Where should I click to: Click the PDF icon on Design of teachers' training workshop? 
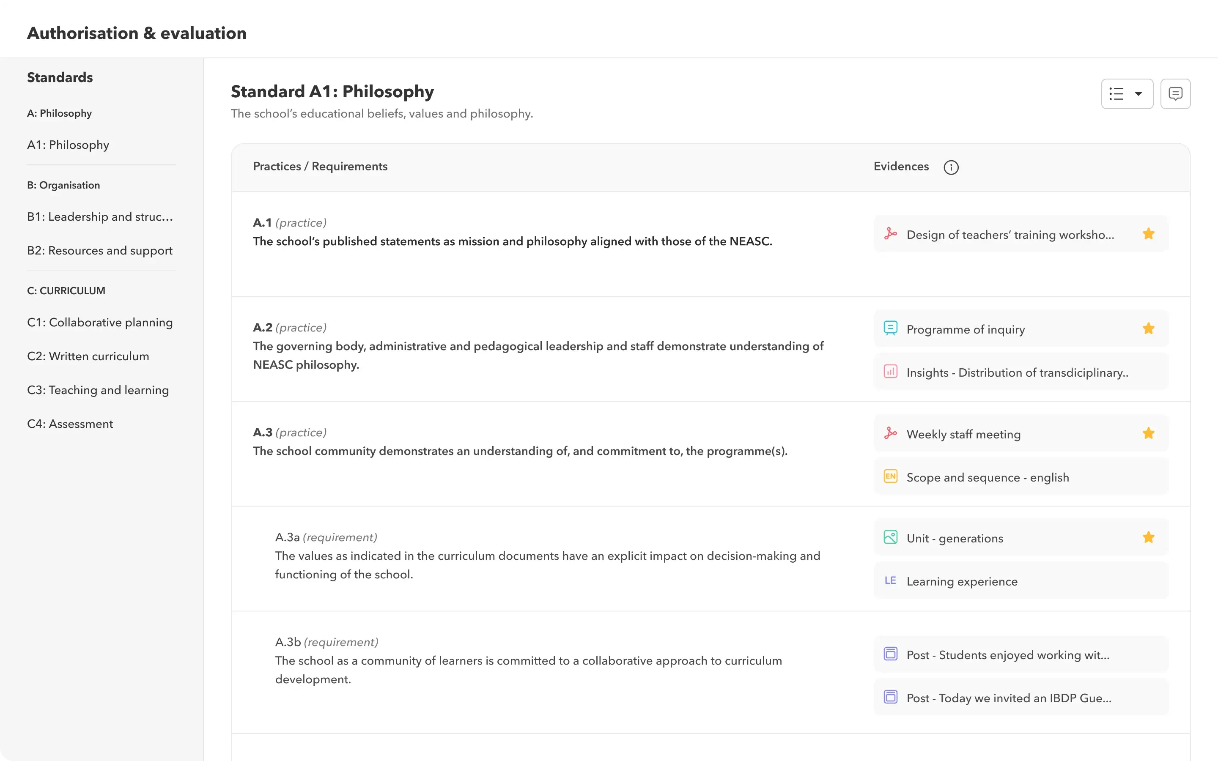tap(891, 233)
